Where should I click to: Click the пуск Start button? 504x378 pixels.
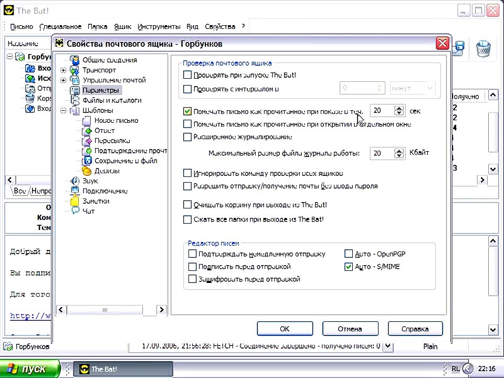pyautogui.click(x=29, y=369)
